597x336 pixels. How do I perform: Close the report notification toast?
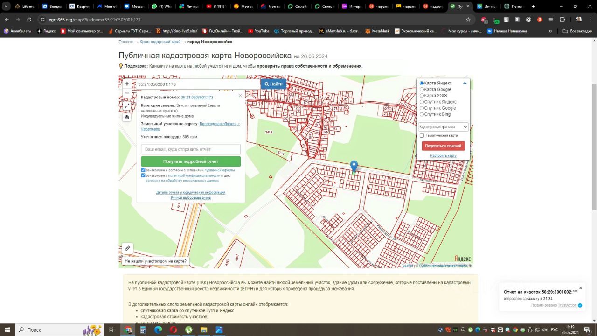[x=581, y=288]
